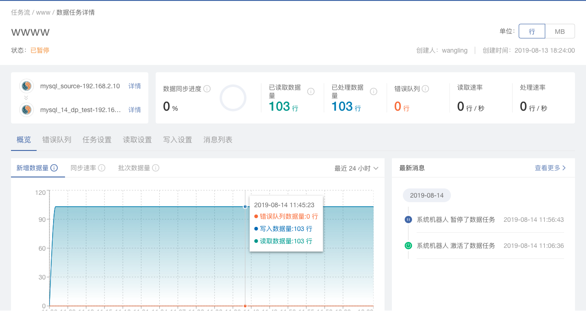Switch unit to 行
This screenshot has width=586, height=311.
coord(532,31)
